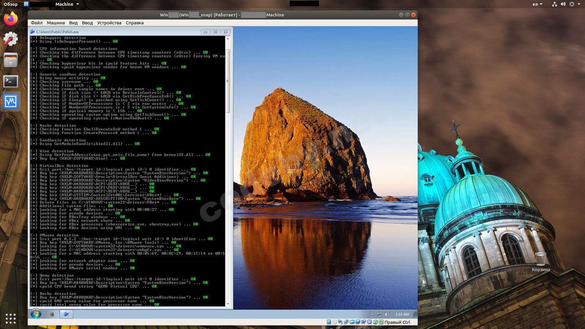The height and width of the screenshot is (329, 585).
Task: Click the network indicator in the VirtualBox status bar
Action: point(346,322)
